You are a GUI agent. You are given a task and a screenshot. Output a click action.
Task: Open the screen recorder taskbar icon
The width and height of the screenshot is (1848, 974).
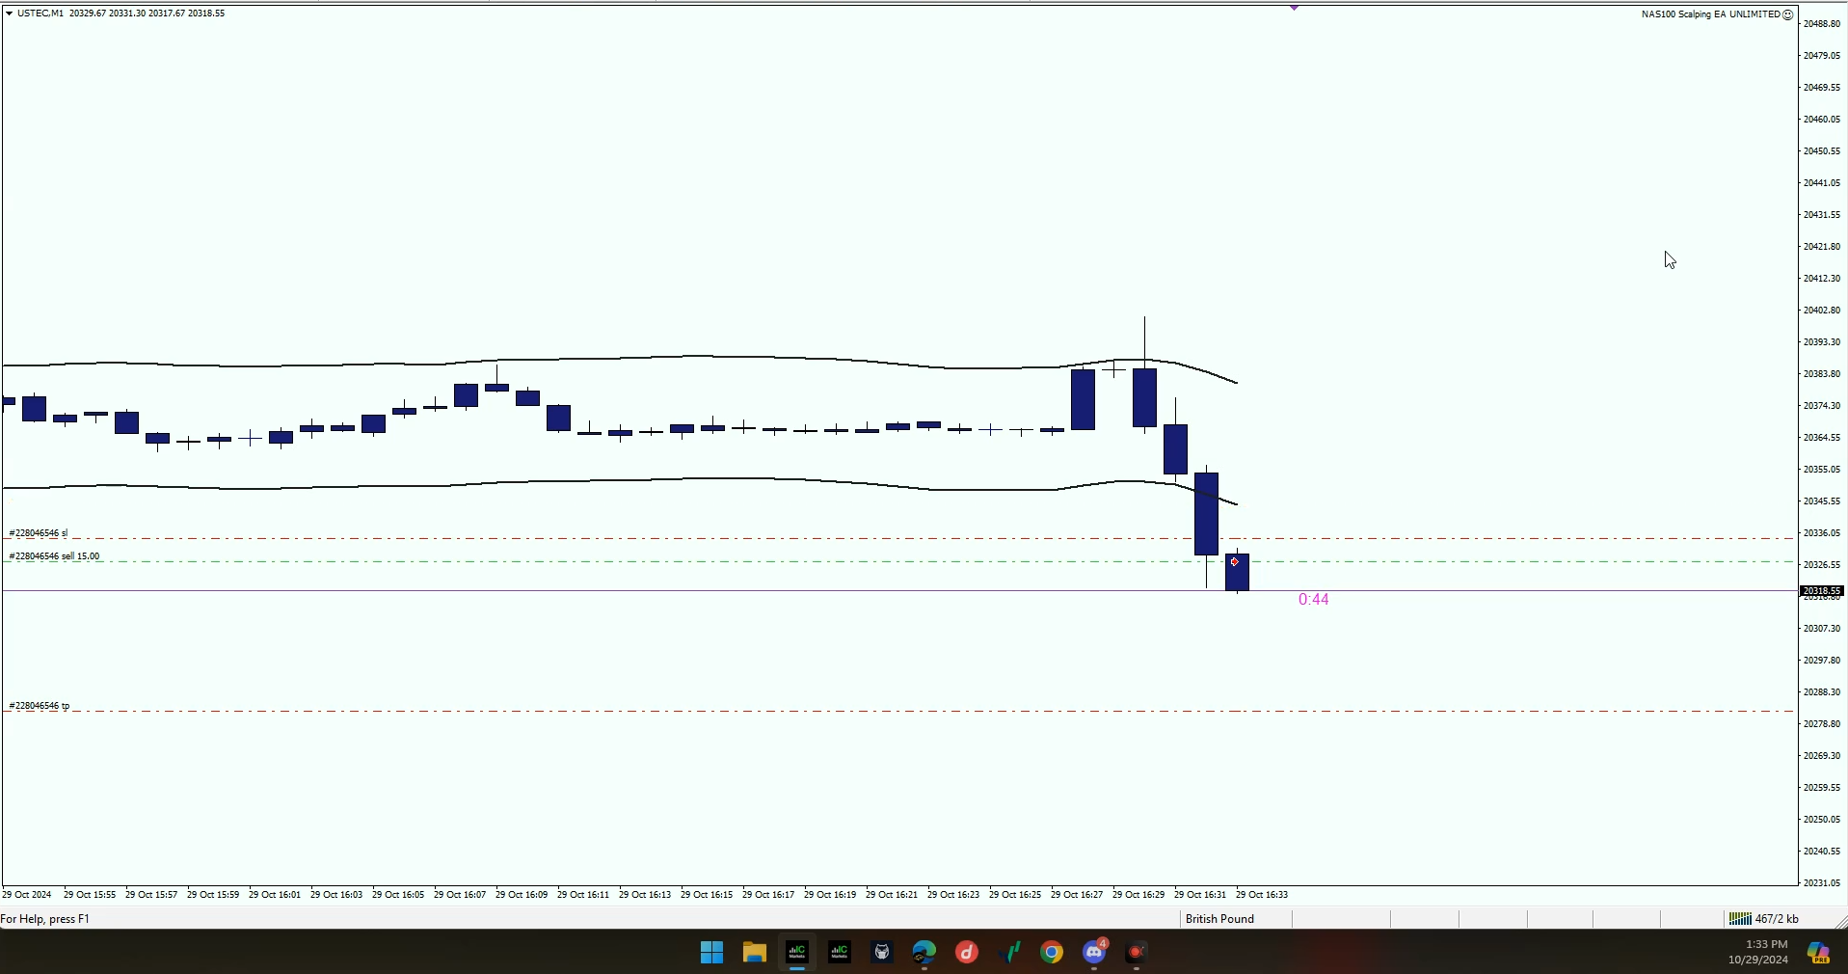(1137, 953)
